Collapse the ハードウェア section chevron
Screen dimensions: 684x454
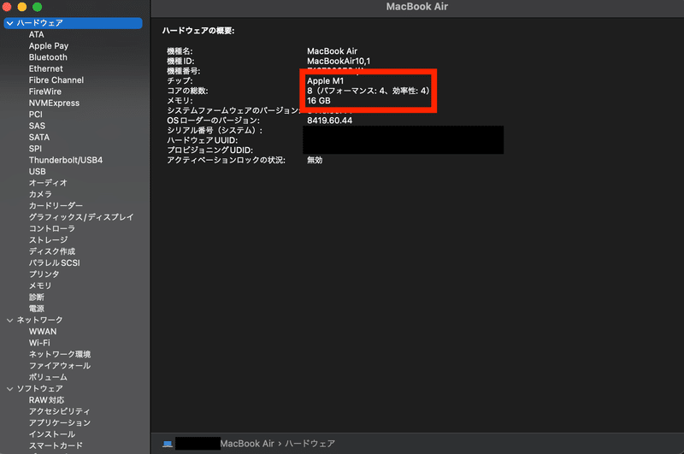point(9,23)
